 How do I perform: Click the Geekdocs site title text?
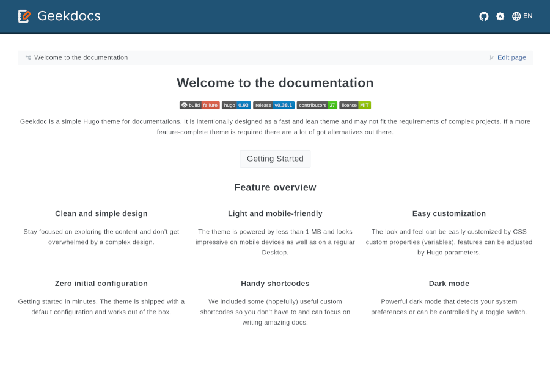pos(68,16)
